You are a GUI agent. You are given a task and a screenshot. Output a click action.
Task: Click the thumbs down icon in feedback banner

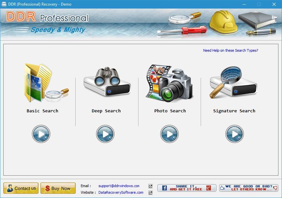coord(275,188)
